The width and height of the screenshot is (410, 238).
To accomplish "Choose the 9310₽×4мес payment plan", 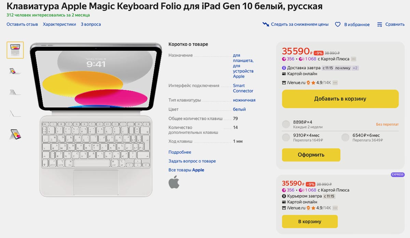I will (x=286, y=138).
